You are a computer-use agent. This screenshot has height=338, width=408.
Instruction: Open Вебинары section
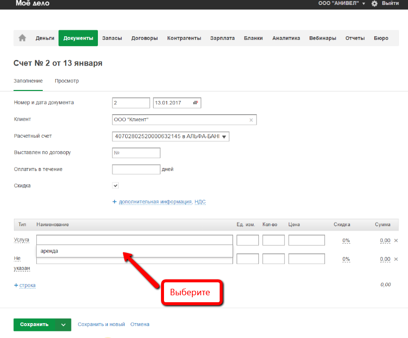[x=323, y=38]
